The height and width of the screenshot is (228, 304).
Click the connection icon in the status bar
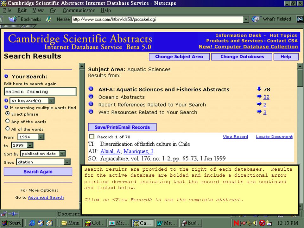pos(13,214)
